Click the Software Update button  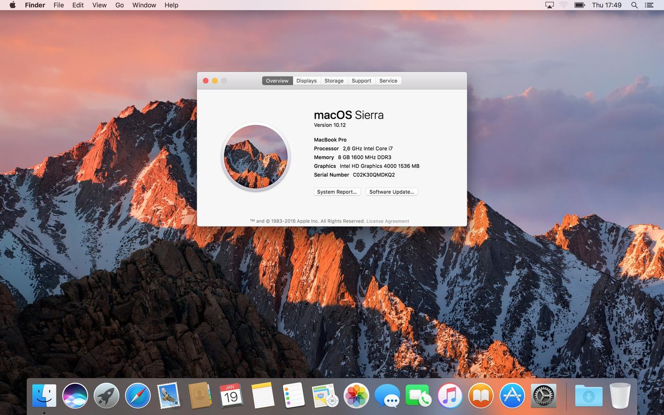pos(392,192)
